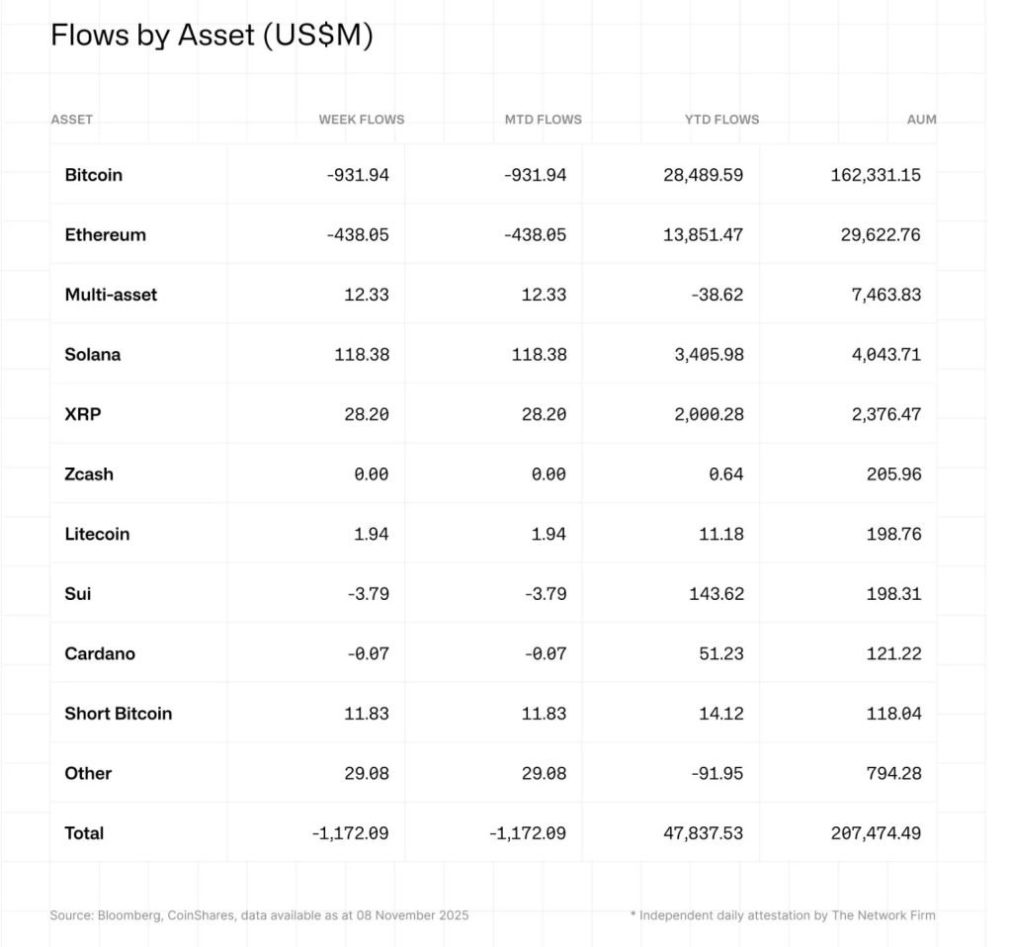Click Bitcoin's AUM value 162,331.15
The image size is (1012, 947).
pyautogui.click(x=876, y=175)
